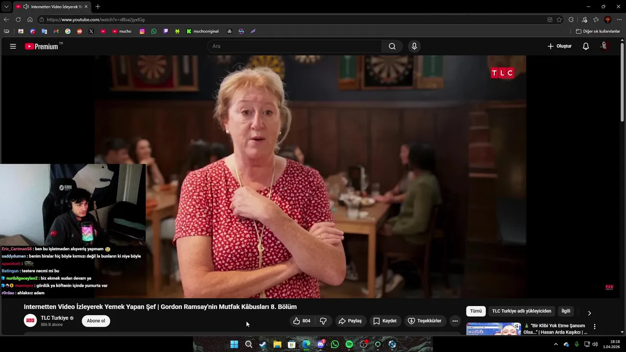626x352 pixels.
Task: Like the video with 804 likes
Action: tap(302, 321)
